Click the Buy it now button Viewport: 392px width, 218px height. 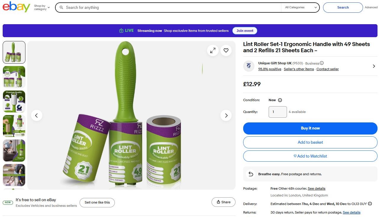[x=310, y=128]
